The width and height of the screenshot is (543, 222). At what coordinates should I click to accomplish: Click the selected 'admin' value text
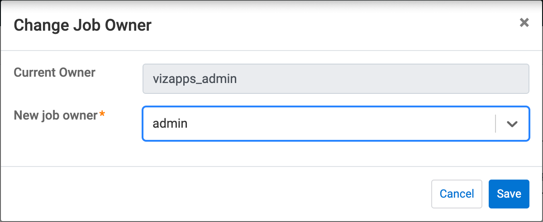pos(170,124)
